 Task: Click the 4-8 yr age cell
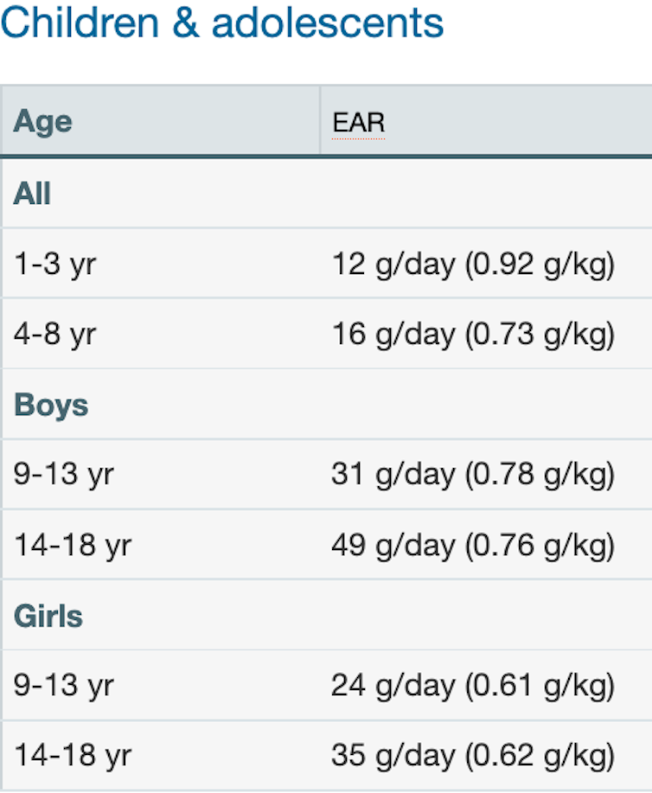point(54,334)
